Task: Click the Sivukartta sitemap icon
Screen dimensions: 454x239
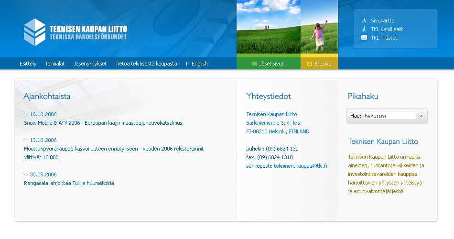Action: pos(364,21)
